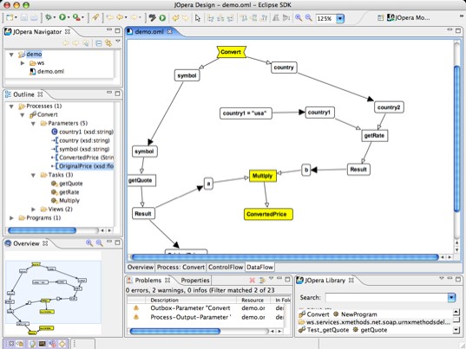This screenshot has height=349, width=466.
Task: Switch to the Process: Convert tab
Action: pyautogui.click(x=180, y=267)
